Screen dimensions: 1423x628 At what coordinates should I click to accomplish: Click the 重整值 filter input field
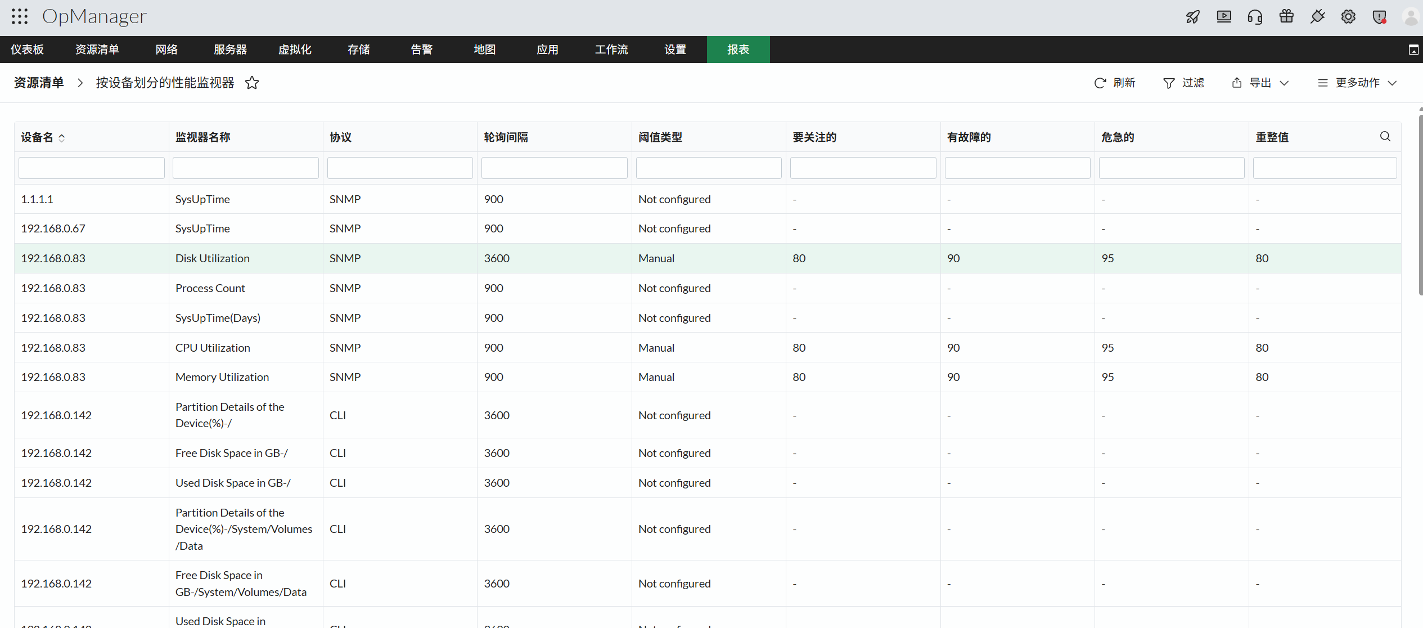[x=1325, y=168]
